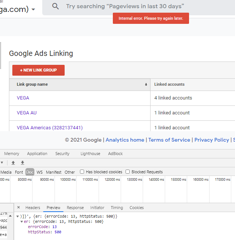This screenshot has width=235, height=240.
Task: Open the Lighthouse panel tab
Action: click(90, 154)
